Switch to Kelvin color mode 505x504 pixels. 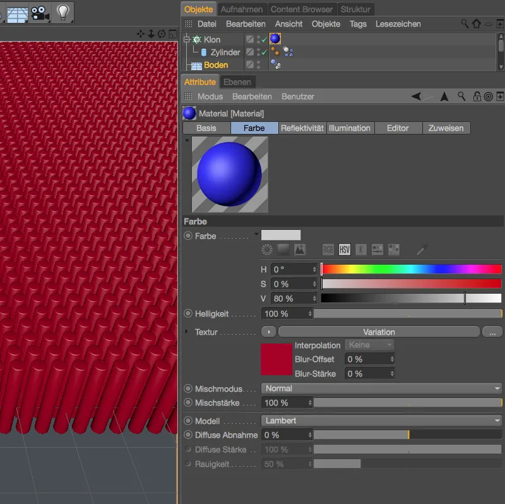[360, 249]
